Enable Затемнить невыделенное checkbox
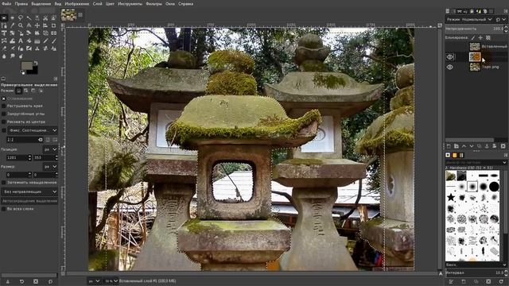 (x=3, y=183)
